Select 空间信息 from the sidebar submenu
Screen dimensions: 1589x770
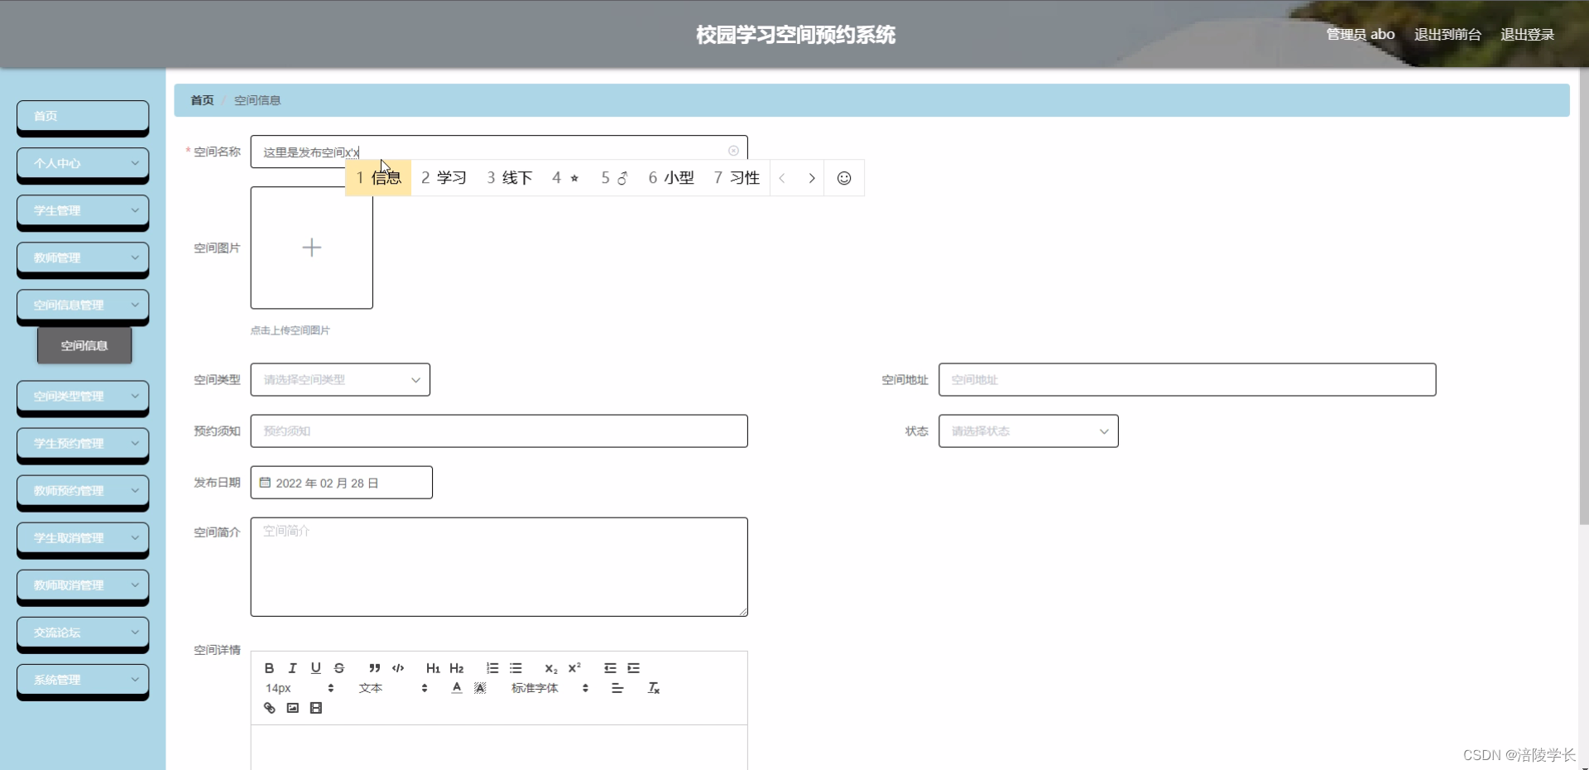point(84,345)
